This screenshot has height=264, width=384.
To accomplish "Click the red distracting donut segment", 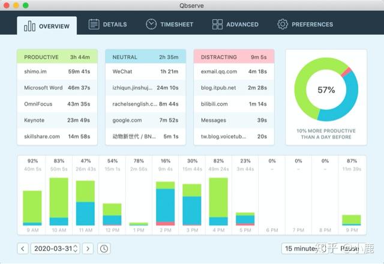I will click(346, 72).
